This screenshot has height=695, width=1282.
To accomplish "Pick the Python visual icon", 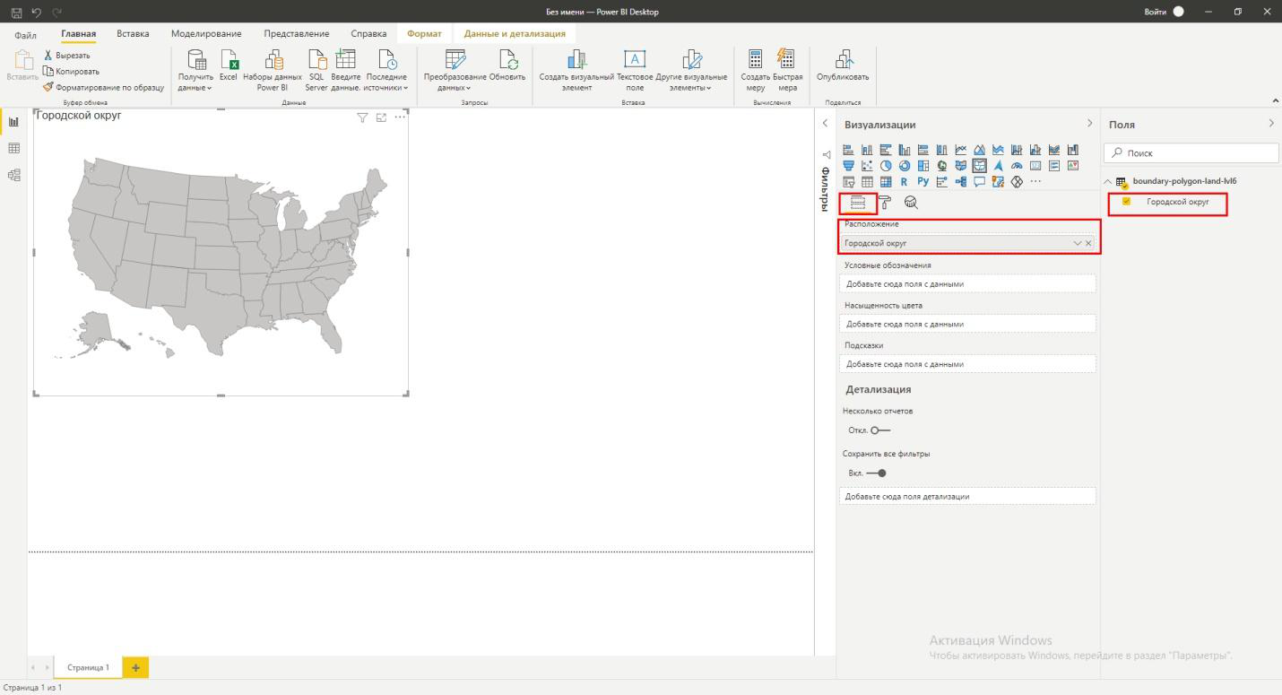I will click(923, 182).
